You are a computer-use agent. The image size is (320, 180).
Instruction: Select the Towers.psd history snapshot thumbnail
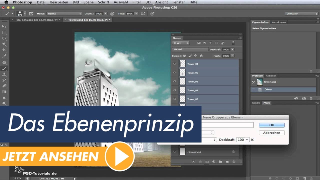[x=260, y=82]
